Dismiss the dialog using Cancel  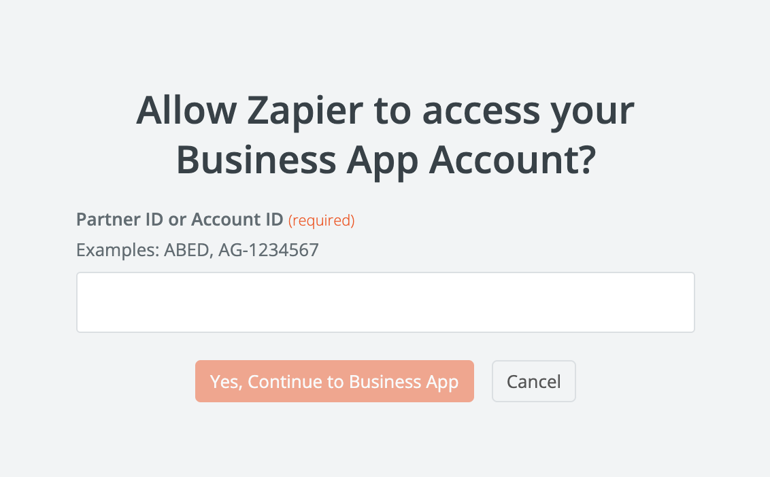(533, 381)
